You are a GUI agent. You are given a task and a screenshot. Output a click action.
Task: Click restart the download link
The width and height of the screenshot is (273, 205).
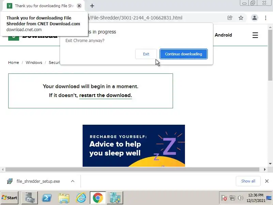105,95
